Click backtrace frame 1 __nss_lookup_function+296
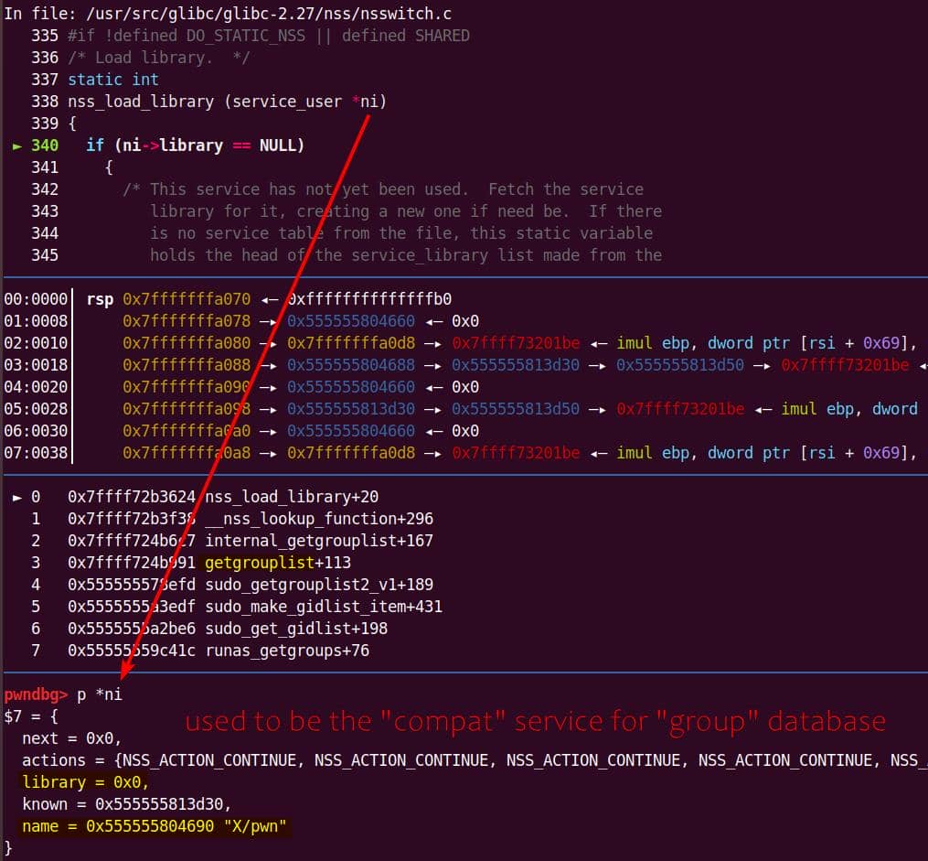This screenshot has height=861, width=928. (319, 518)
